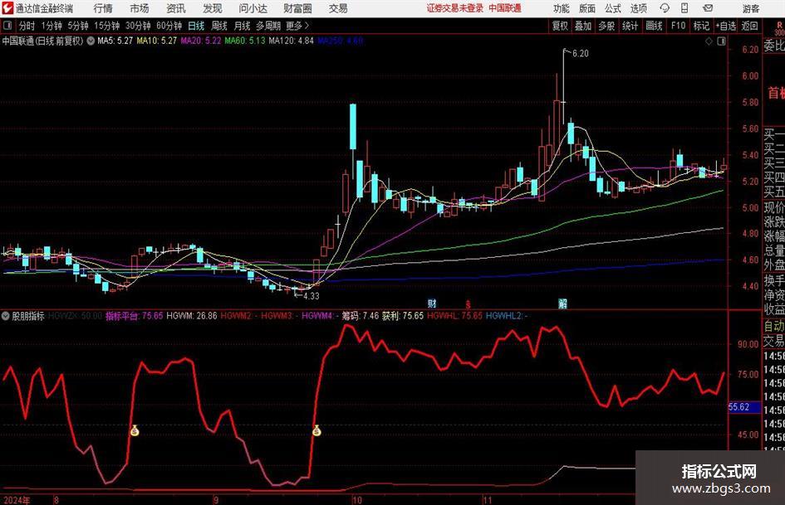The height and width of the screenshot is (505, 785).
Task: Click the Tongdaxin red logo icon
Action: tap(7, 8)
